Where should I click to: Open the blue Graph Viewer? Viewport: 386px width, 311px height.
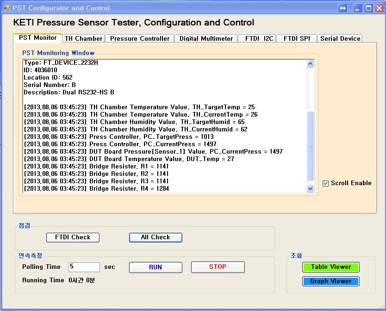[x=331, y=281]
